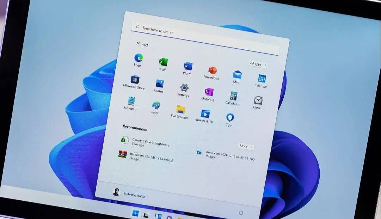Open the Edge browser app

click(138, 59)
